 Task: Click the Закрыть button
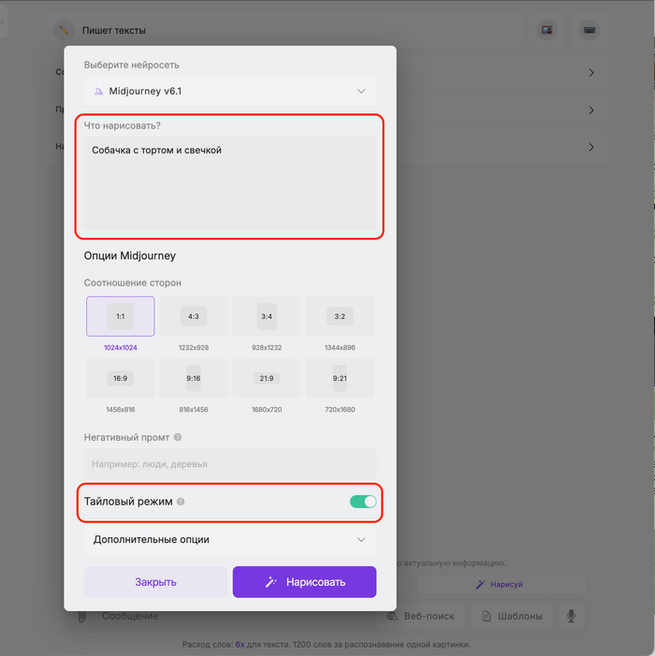pyautogui.click(x=155, y=582)
